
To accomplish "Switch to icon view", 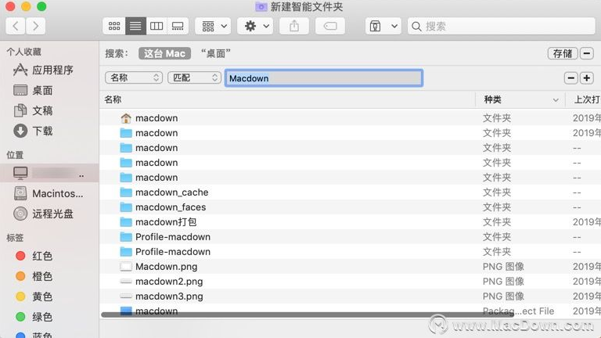I will 114,26.
